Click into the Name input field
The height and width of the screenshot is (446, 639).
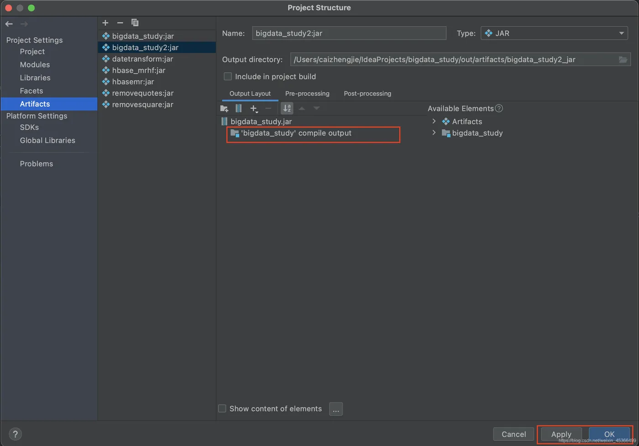click(x=349, y=33)
